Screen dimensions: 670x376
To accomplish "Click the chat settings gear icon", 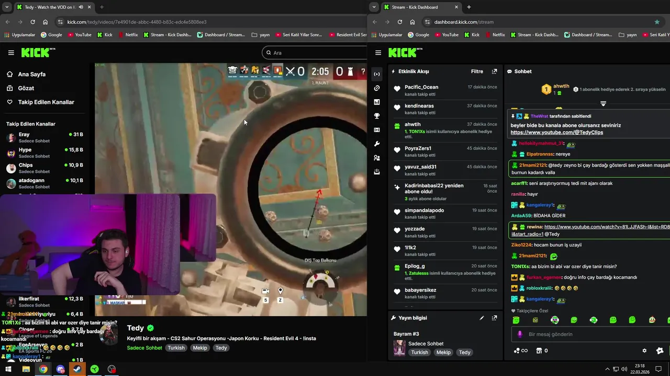I will pos(644,351).
